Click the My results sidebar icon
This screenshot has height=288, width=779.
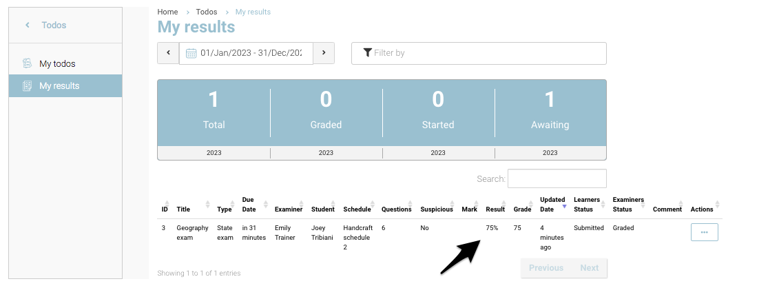tap(27, 86)
